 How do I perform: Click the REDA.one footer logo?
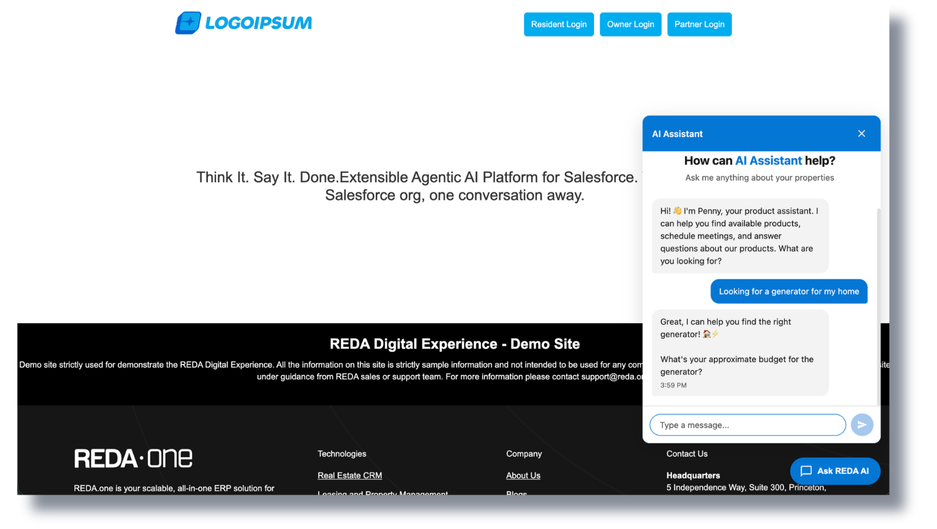(133, 459)
